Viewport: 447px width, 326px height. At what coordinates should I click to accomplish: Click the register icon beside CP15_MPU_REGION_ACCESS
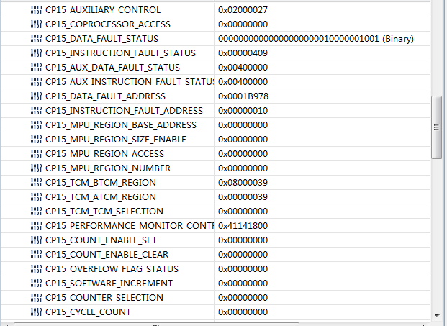pos(36,154)
